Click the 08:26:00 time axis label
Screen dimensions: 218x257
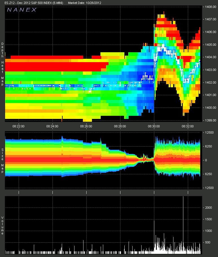click(x=86, y=126)
